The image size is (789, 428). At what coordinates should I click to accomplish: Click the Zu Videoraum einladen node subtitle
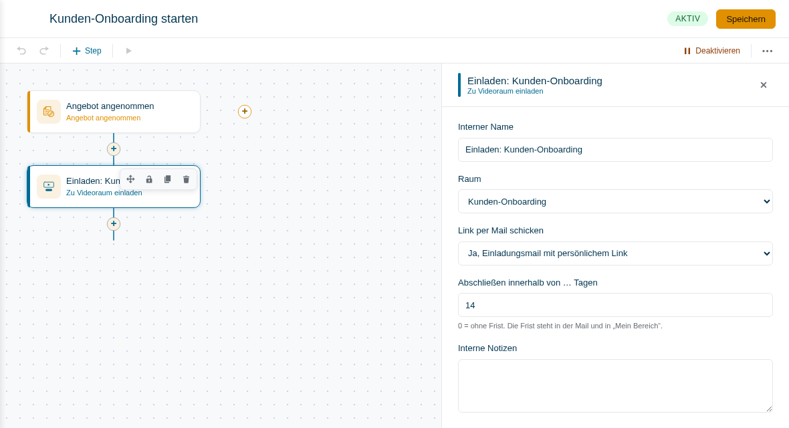point(104,193)
